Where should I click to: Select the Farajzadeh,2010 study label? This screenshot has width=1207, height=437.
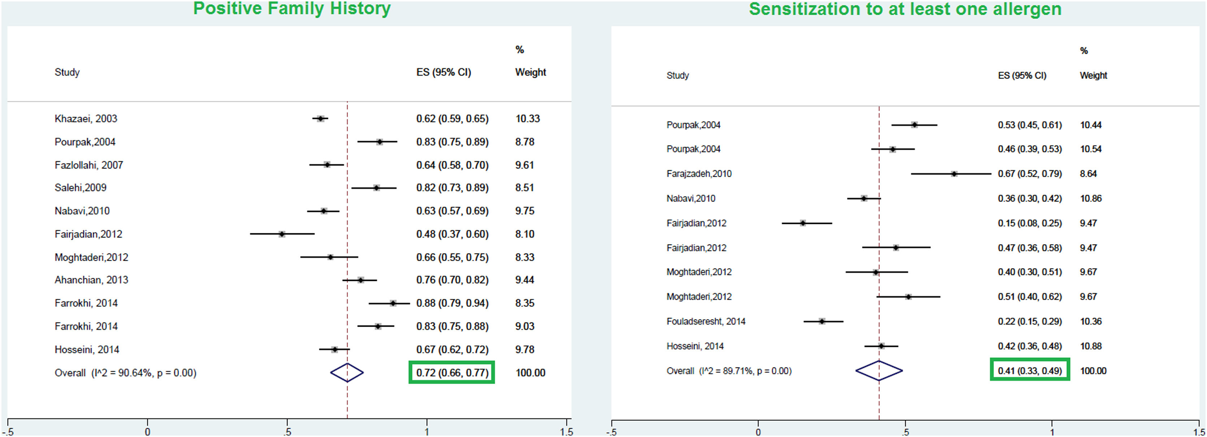(x=699, y=173)
